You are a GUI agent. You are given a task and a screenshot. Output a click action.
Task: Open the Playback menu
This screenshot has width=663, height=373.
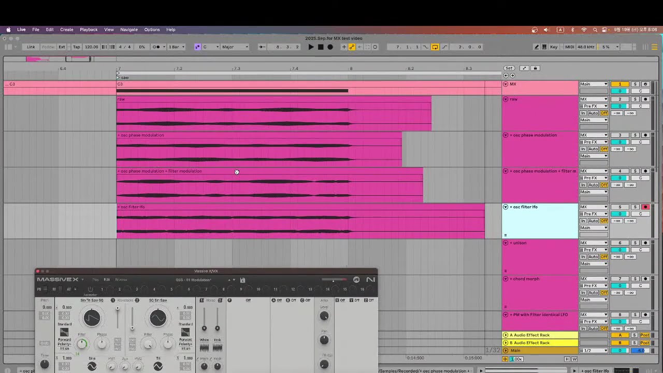click(x=89, y=30)
